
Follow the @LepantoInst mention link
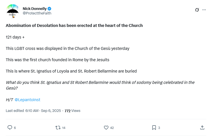point(27,100)
